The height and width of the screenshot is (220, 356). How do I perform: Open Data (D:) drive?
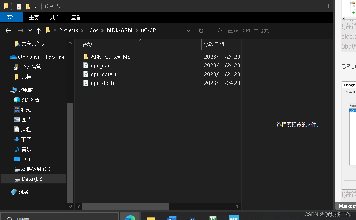32,179
